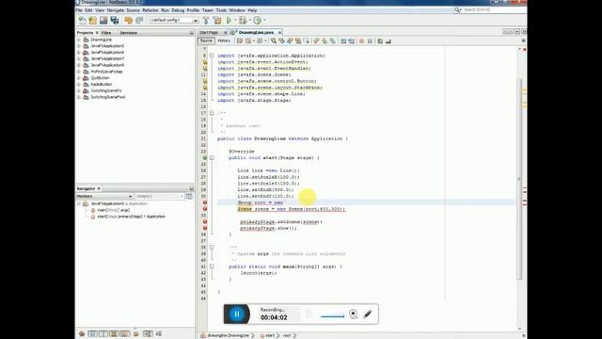Click the New Project toolbar icon

point(92,21)
